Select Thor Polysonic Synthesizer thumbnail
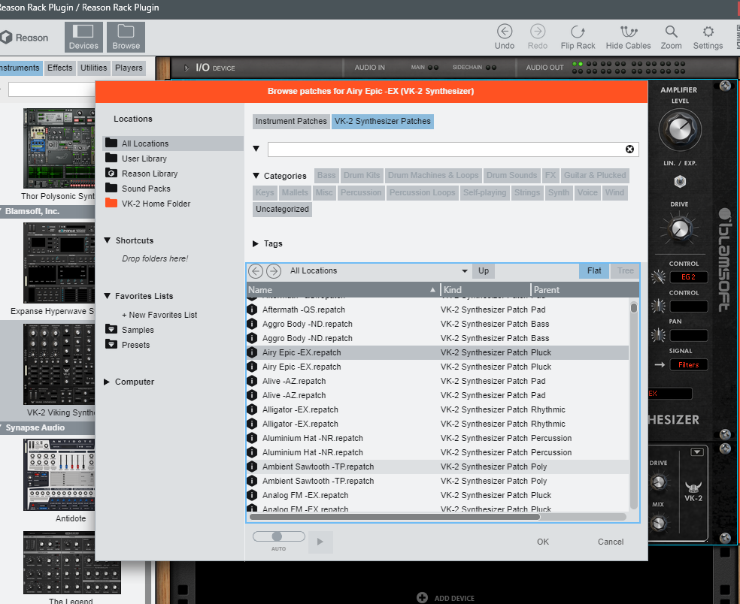740x604 pixels. point(59,148)
